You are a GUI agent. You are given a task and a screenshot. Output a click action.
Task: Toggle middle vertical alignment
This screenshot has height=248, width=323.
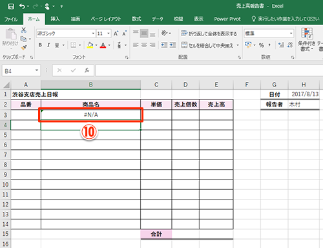coord(144,34)
